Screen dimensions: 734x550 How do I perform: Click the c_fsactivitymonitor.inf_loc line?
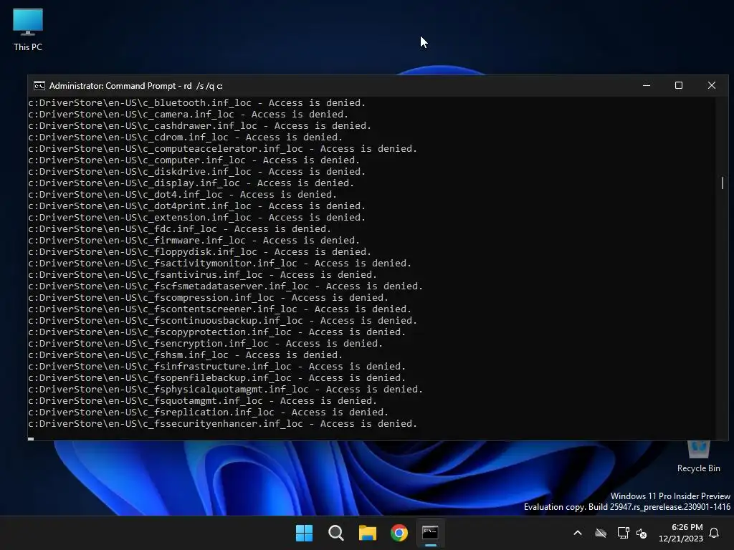click(219, 264)
